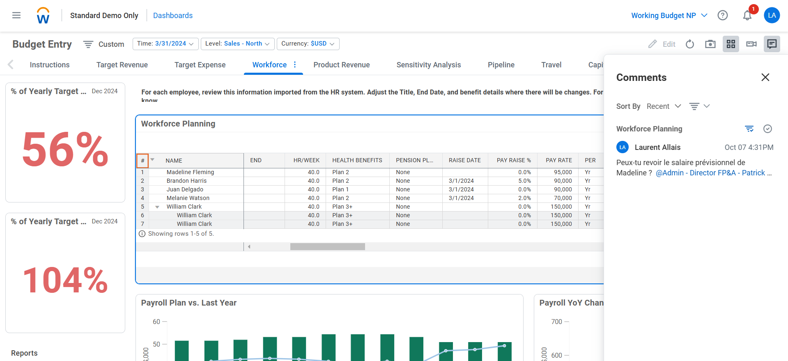Click the Edit button

click(662, 44)
